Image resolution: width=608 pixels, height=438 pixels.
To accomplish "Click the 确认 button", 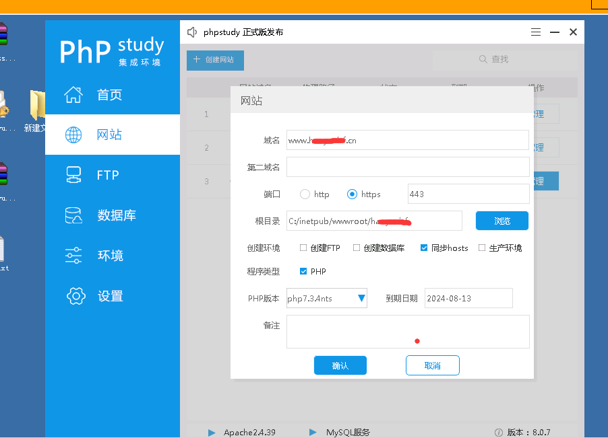I will (x=340, y=365).
